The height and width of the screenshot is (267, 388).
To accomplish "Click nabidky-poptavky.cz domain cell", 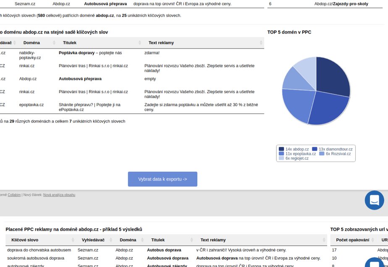I will [x=30, y=55].
